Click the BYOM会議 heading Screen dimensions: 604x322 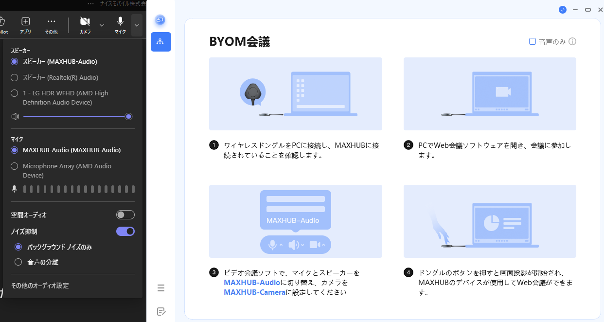(239, 42)
